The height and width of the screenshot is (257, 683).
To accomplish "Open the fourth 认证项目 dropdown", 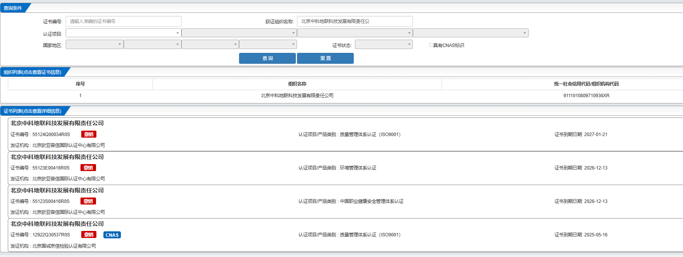I will (470, 33).
